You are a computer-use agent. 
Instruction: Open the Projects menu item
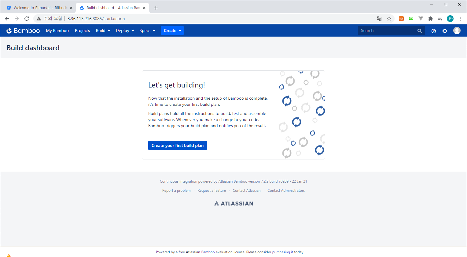click(x=82, y=30)
